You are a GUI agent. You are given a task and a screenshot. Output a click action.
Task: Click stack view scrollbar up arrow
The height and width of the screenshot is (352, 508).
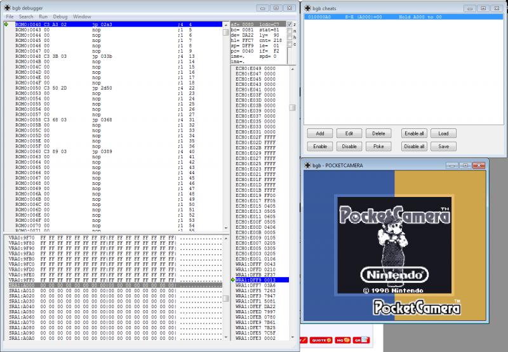click(292, 69)
